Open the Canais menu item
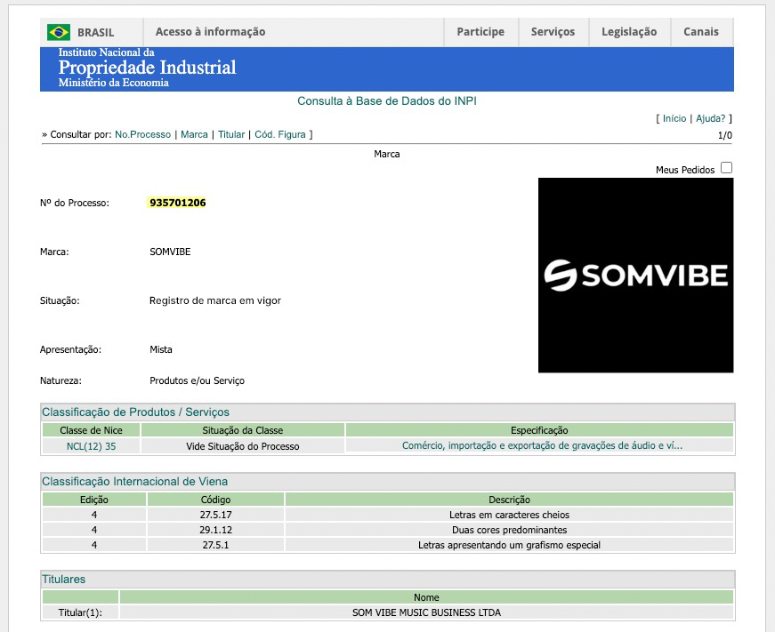Viewport: 775px width, 632px height. 701,32
